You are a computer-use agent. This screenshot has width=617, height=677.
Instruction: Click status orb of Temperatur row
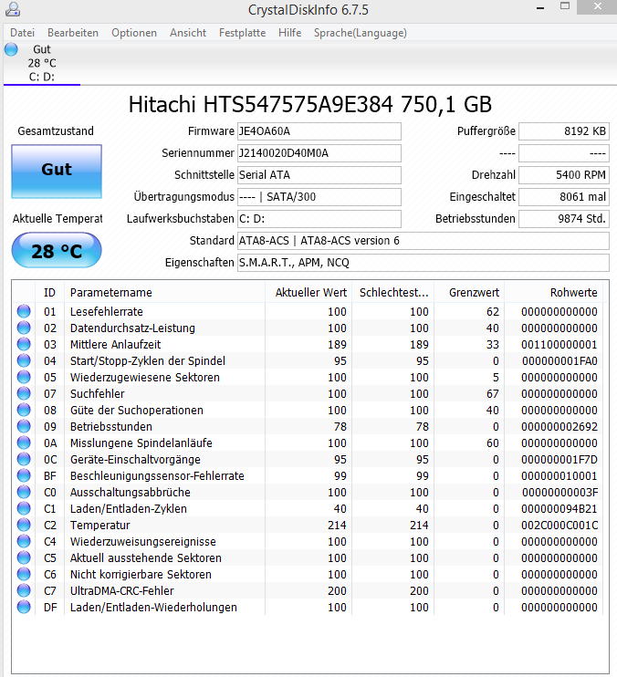coord(24,525)
